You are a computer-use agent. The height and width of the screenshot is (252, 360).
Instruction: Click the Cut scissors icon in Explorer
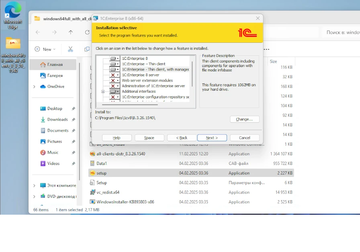point(70,49)
